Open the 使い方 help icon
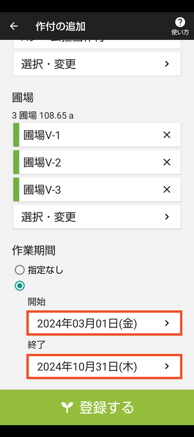 coord(180,26)
